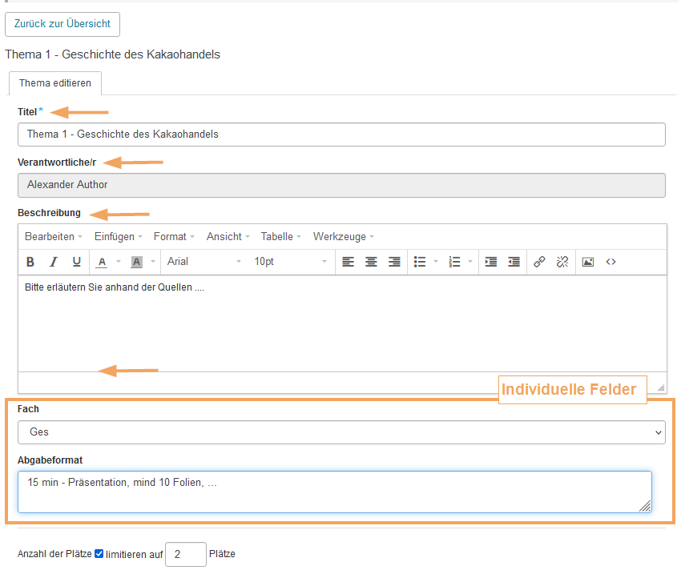Image resolution: width=681 pixels, height=574 pixels.
Task: Insert a hyperlink
Action: tap(539, 262)
